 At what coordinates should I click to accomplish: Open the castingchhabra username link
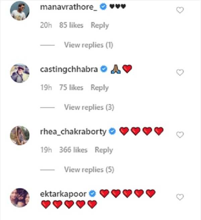69,69
